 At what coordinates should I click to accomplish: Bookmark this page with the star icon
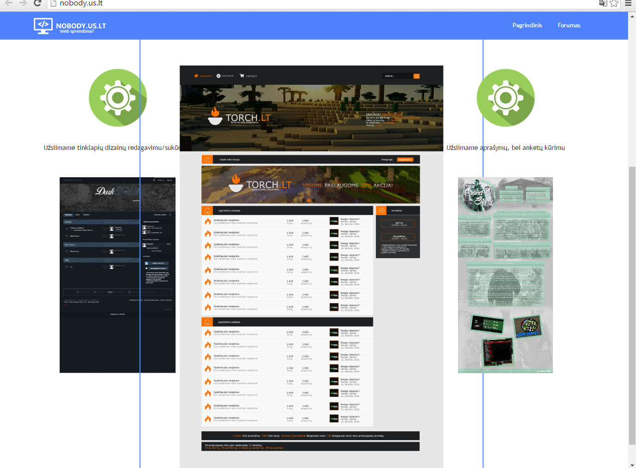[614, 3]
